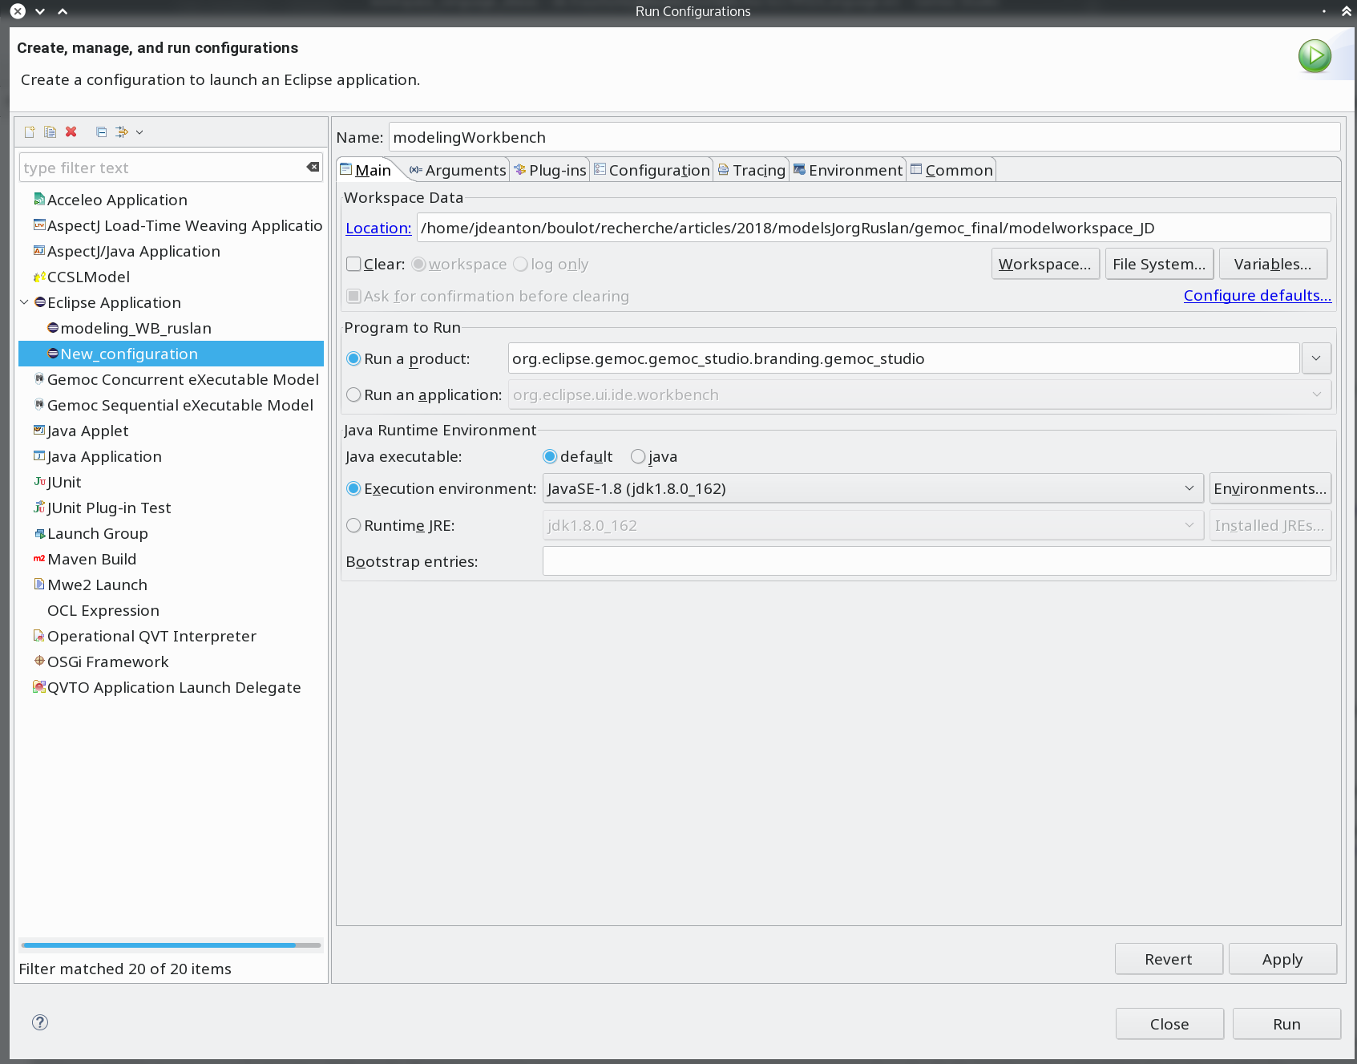
Task: Click the Environments... button
Action: click(x=1270, y=488)
